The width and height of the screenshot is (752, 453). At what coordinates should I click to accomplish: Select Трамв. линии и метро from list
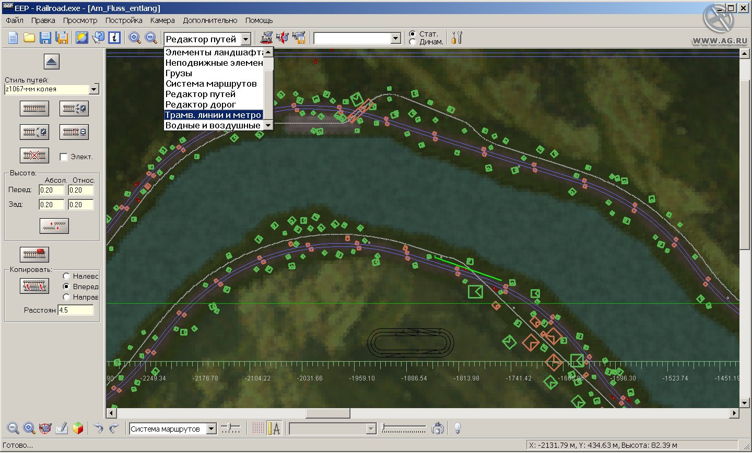click(213, 115)
